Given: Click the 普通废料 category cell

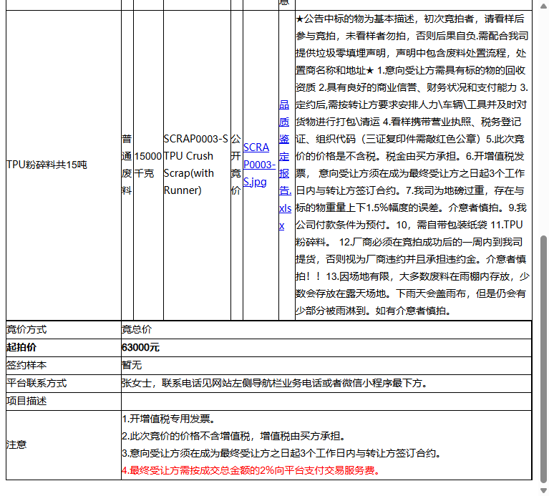Looking at the screenshot, I should click(x=127, y=165).
